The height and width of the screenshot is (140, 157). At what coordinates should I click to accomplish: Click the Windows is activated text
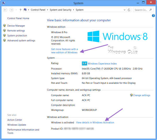[63, 122]
